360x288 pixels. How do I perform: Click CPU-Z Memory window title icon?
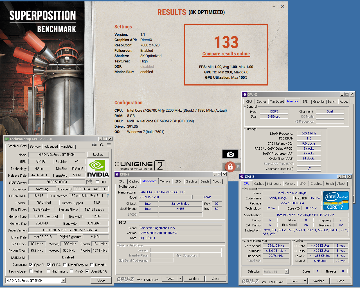click(245, 94)
